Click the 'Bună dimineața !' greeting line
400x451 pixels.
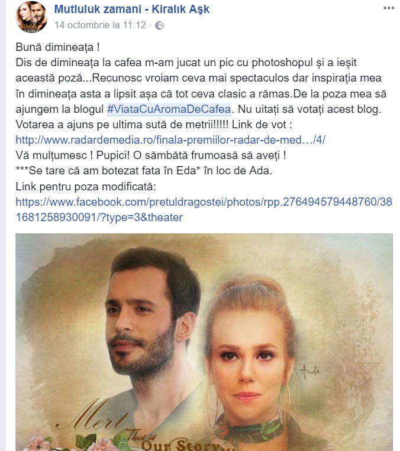click(57, 47)
